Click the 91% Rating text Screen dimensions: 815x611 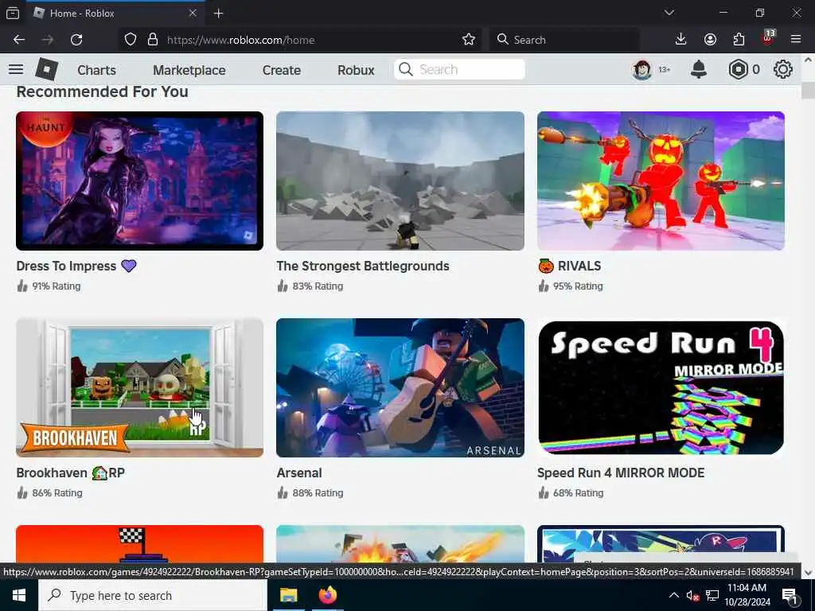pyautogui.click(x=57, y=286)
